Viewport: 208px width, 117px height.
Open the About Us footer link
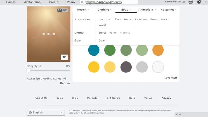click(x=41, y=98)
